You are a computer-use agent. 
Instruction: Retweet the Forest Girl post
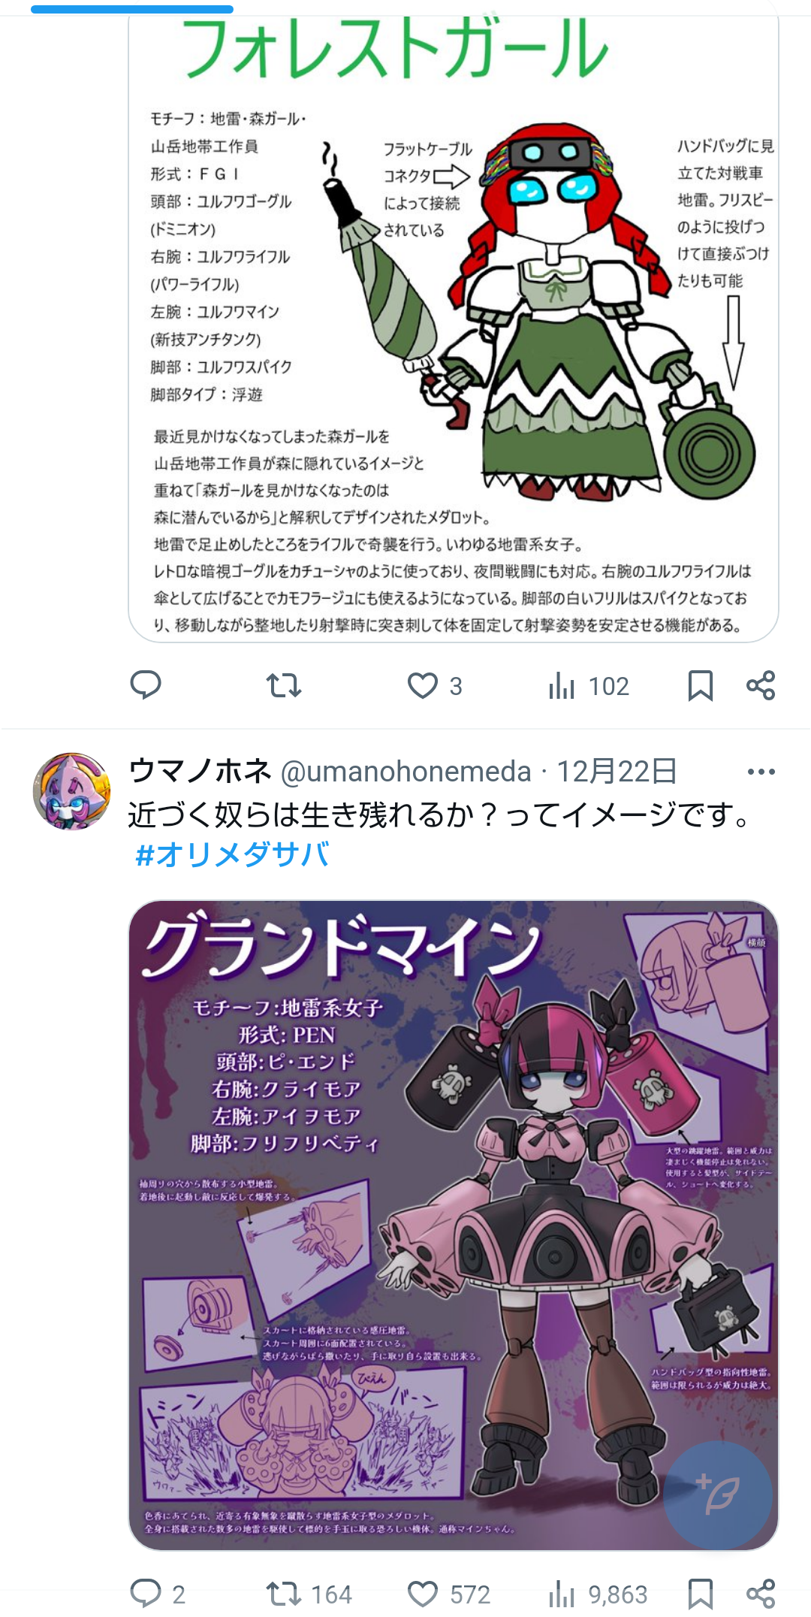[x=284, y=685]
